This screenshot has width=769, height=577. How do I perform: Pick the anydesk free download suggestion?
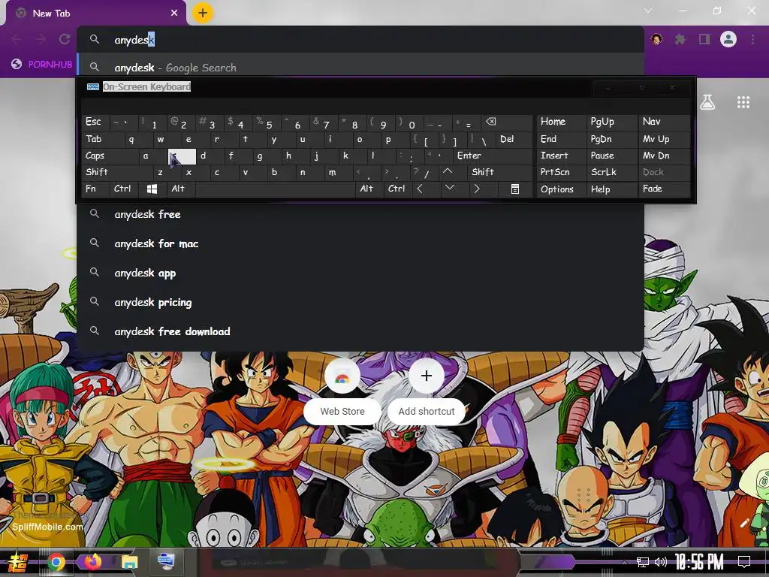(x=360, y=331)
